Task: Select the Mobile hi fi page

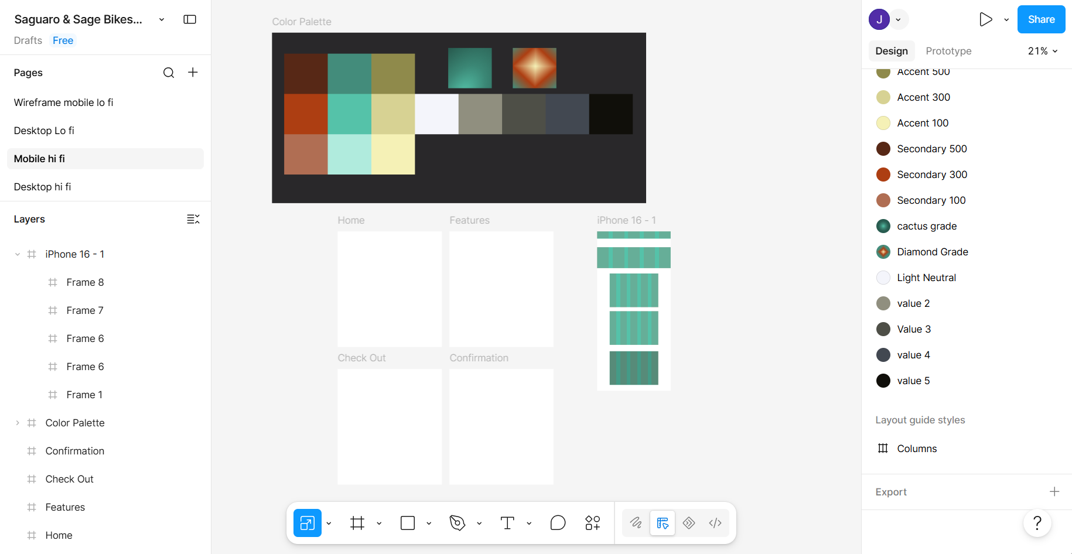Action: [x=105, y=159]
